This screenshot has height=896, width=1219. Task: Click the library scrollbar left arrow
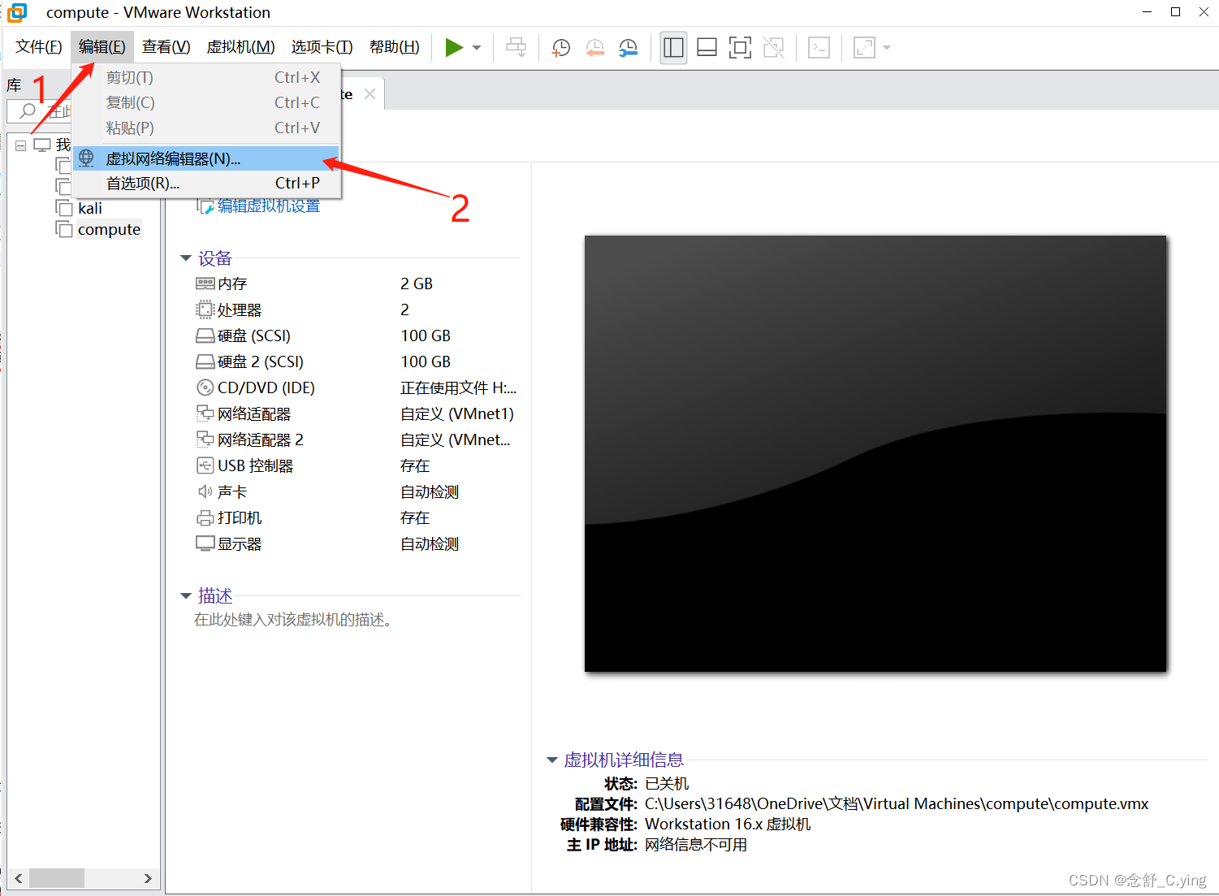[18, 878]
